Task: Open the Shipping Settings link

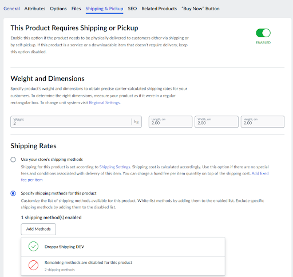Action: [x=114, y=167]
